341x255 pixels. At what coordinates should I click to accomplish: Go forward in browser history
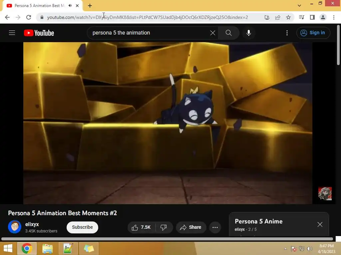(x=18, y=17)
